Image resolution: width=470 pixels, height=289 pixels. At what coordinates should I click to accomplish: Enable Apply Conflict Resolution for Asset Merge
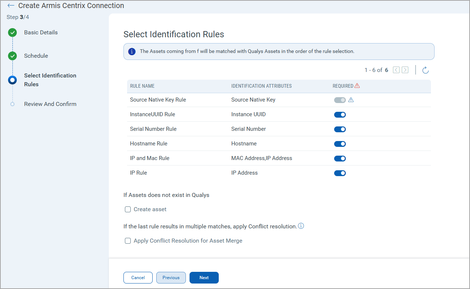point(128,241)
